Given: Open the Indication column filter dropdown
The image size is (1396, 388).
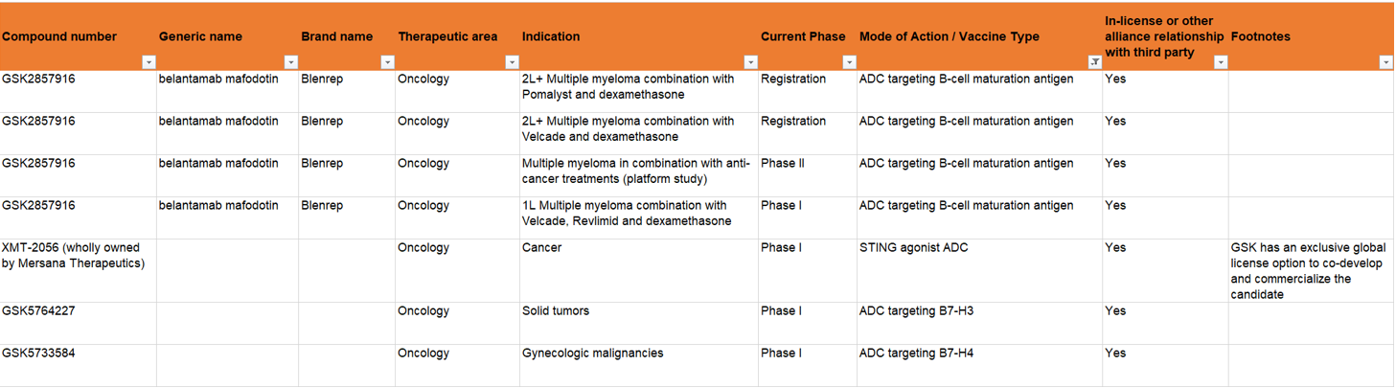Looking at the screenshot, I should pos(750,62).
